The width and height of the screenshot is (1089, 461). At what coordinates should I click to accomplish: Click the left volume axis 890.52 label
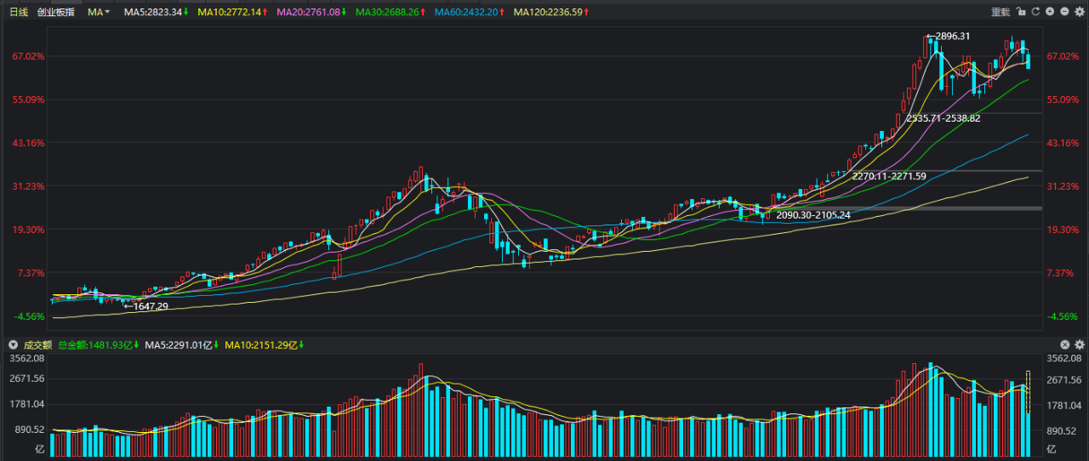point(28,431)
